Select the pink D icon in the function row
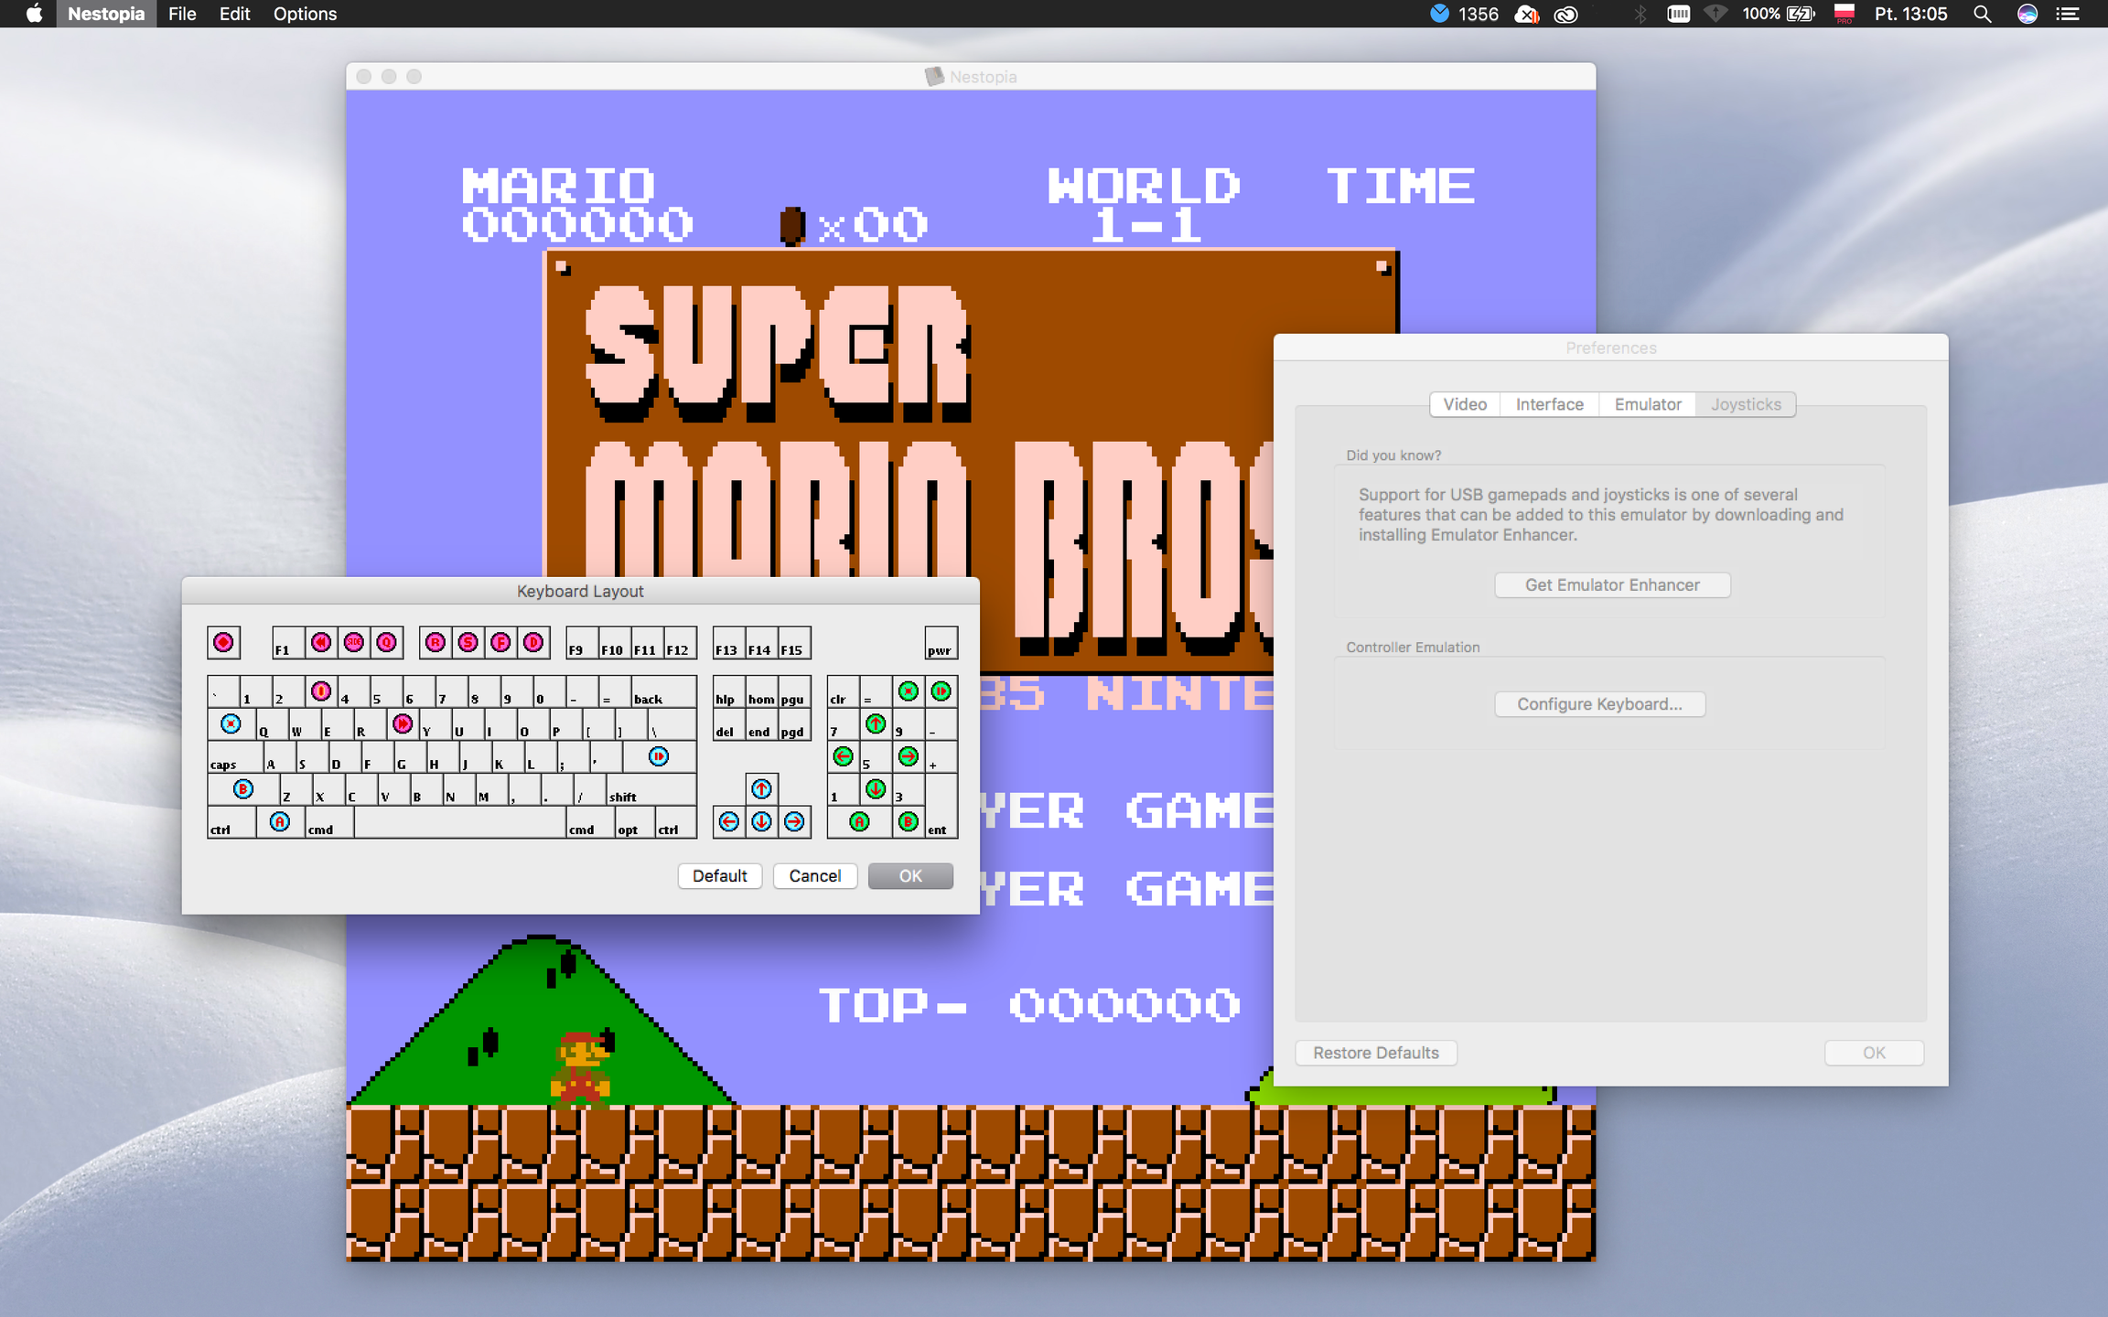Viewport: 2108px width, 1317px height. point(533,642)
